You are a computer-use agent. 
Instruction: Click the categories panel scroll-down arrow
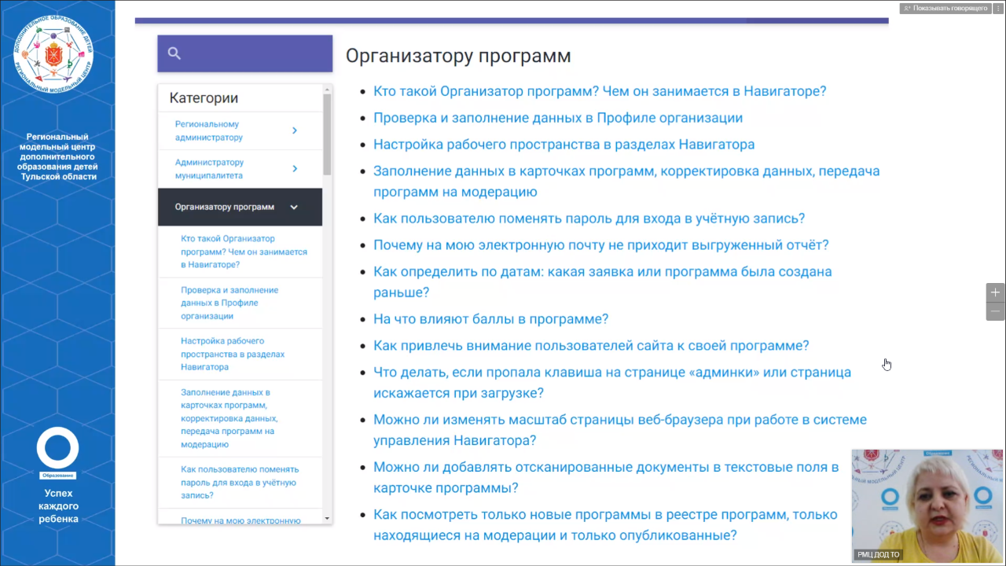pos(327,518)
